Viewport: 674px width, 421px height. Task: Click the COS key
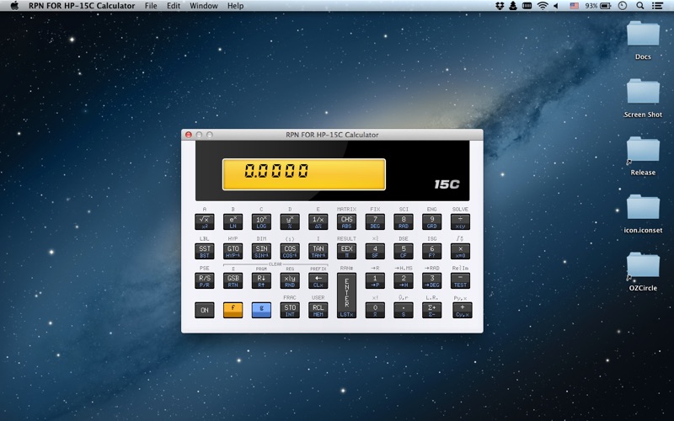(290, 251)
